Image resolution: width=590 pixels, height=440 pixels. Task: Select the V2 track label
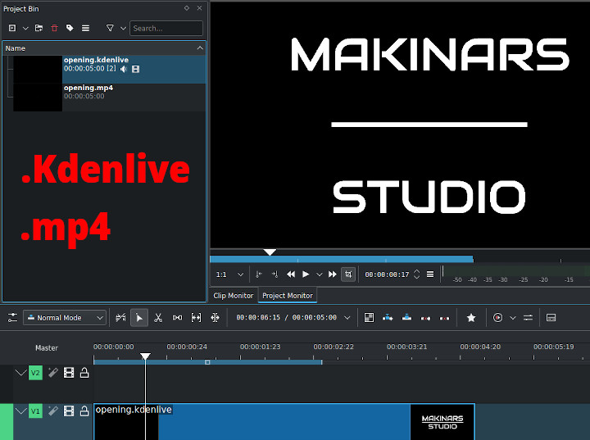click(x=35, y=373)
